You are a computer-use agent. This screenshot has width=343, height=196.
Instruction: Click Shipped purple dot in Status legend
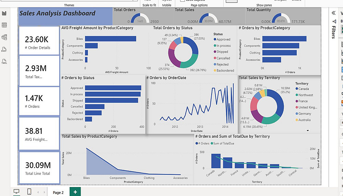click(215, 52)
